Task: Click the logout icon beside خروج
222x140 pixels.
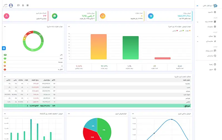Action: (x=215, y=69)
